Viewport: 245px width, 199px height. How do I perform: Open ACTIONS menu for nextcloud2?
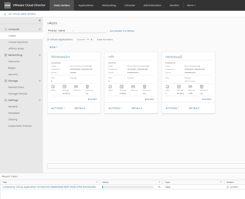(172, 108)
